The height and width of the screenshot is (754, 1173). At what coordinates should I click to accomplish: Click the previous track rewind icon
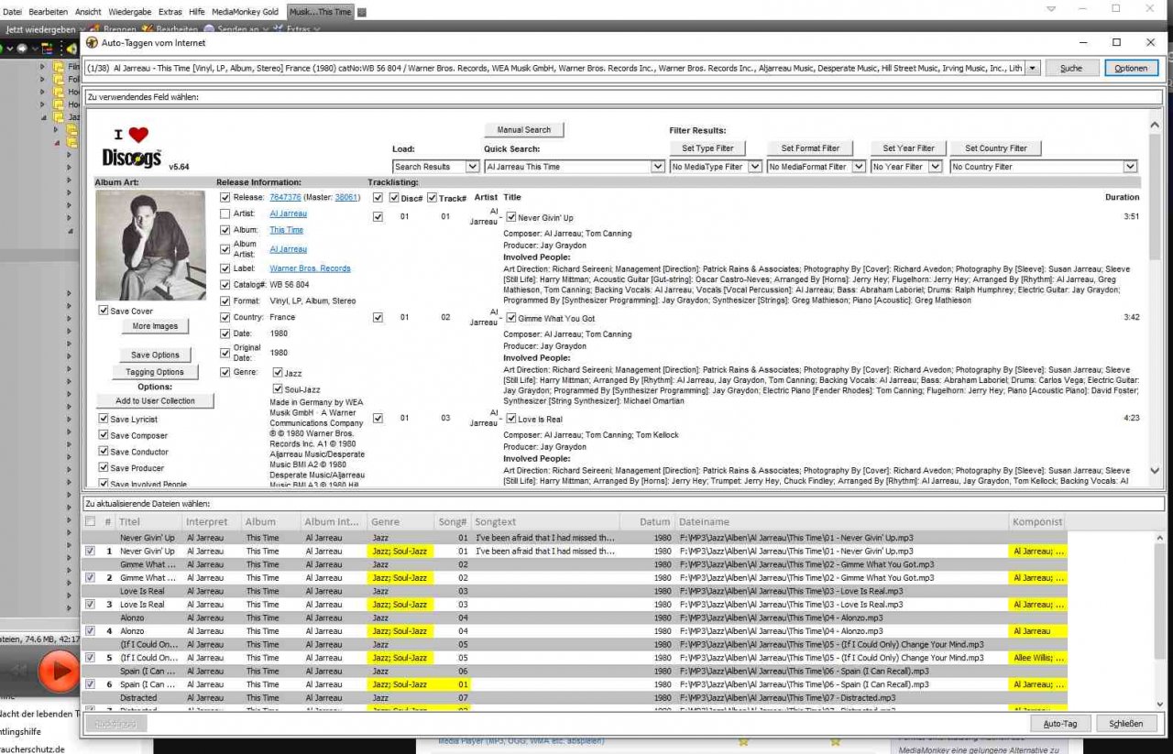(18, 672)
